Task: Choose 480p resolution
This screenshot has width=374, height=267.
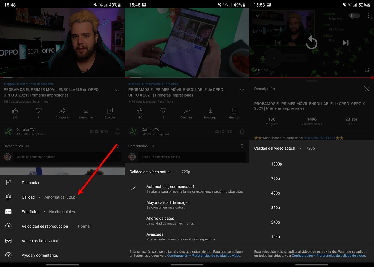Action: click(275, 193)
